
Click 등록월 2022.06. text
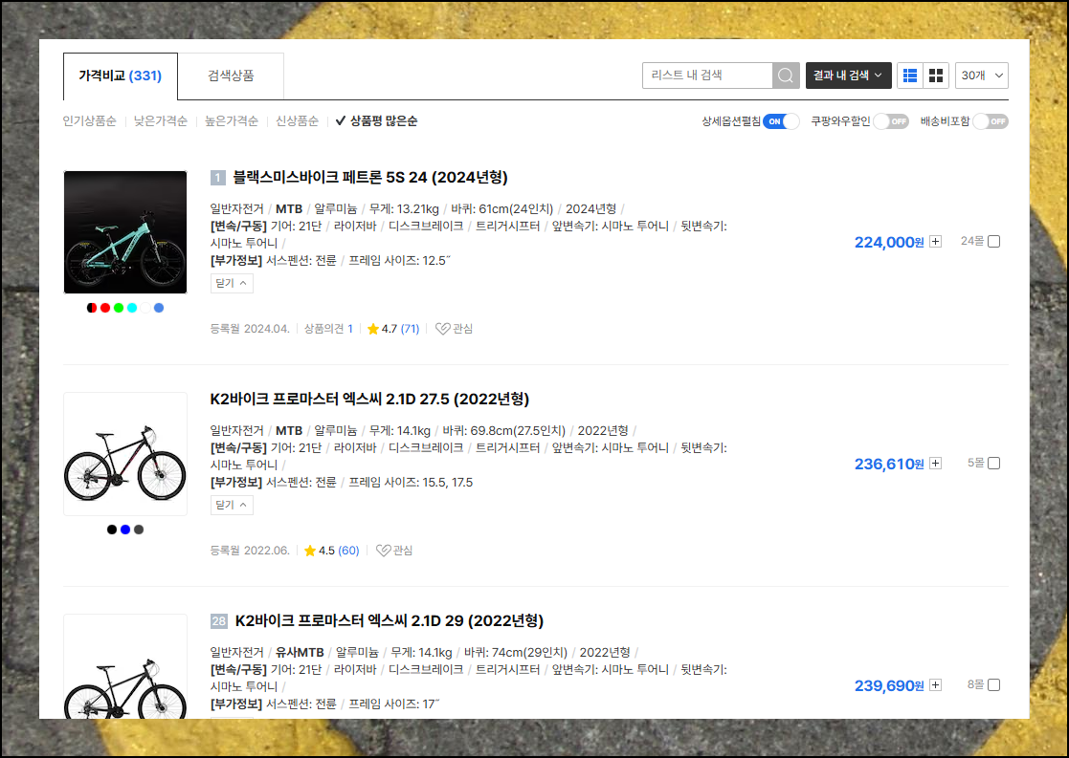250,551
